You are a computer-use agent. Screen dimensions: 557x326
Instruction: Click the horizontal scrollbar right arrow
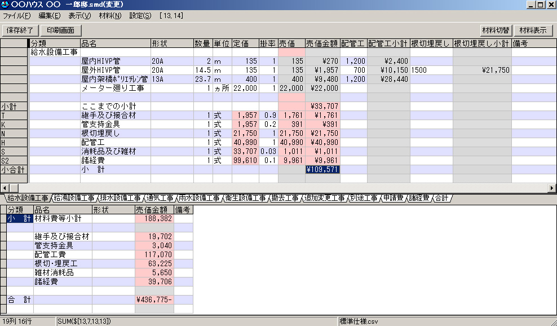tap(552, 188)
